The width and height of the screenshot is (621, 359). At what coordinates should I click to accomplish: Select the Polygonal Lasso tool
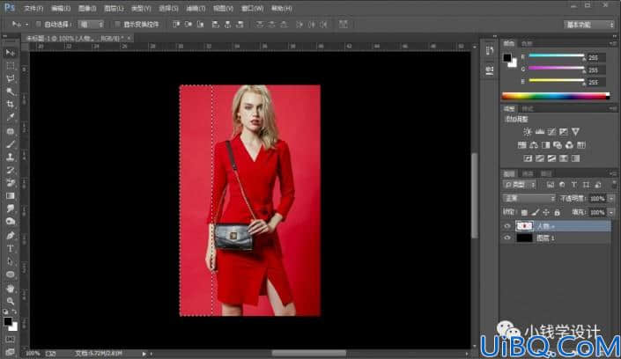pyautogui.click(x=11, y=79)
